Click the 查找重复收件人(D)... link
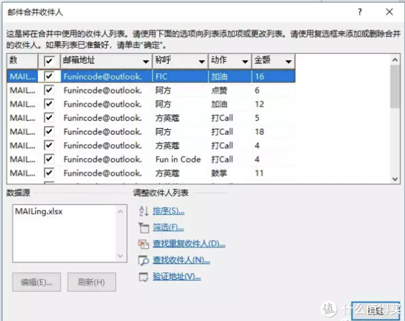Screen dimensions: 405x321 tap(189, 243)
